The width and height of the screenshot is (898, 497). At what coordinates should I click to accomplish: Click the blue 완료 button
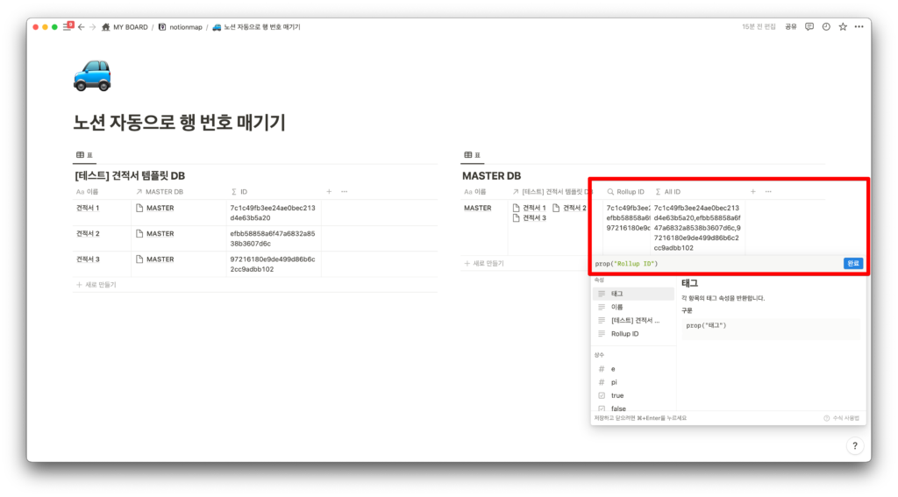coord(852,264)
